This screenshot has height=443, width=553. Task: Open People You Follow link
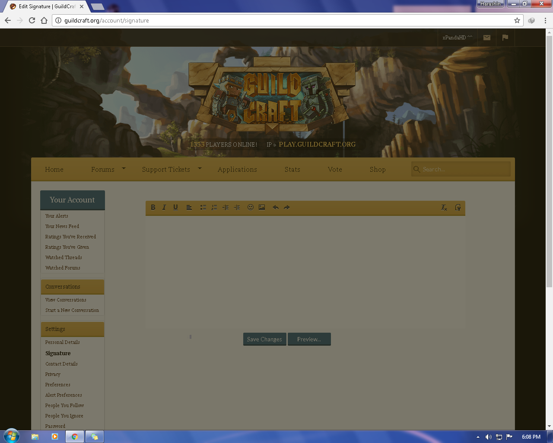pyautogui.click(x=64, y=405)
